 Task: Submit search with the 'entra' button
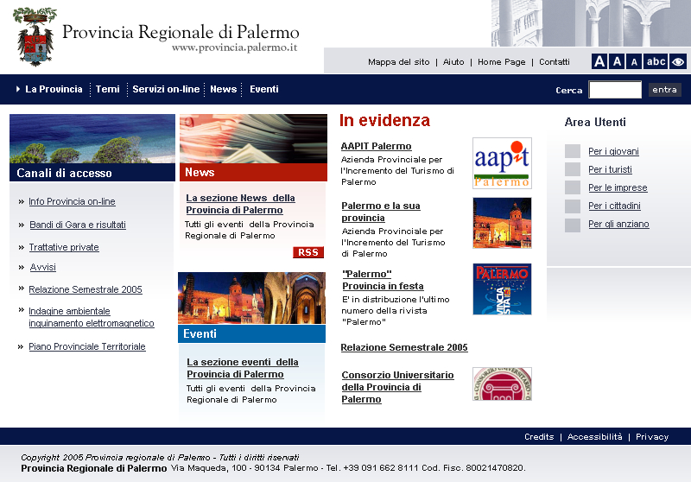(x=664, y=90)
